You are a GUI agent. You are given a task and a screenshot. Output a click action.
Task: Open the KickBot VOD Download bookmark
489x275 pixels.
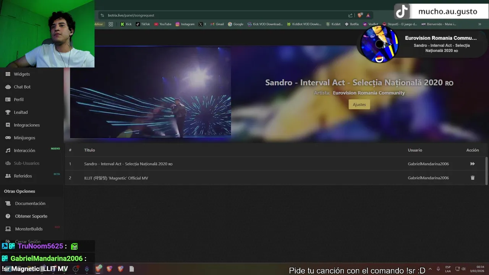(304, 24)
